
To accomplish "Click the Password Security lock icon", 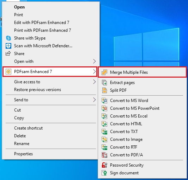I will (104, 165).
